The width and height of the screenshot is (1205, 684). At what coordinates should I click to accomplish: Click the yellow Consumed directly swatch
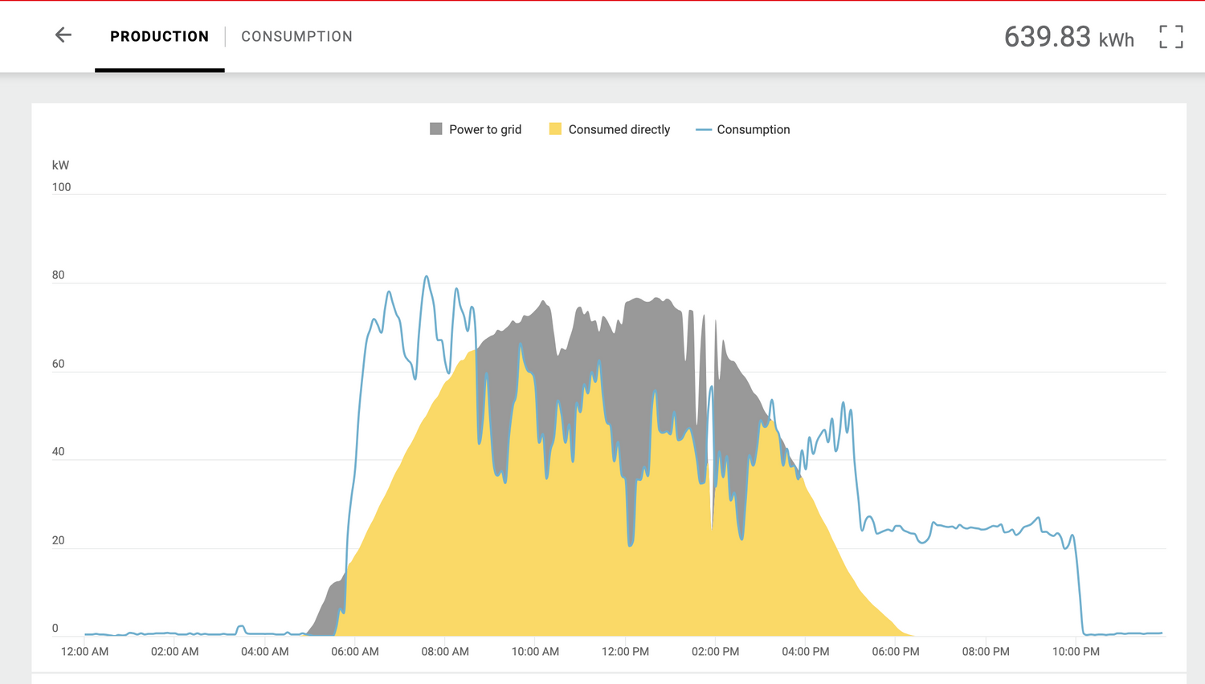tap(555, 129)
